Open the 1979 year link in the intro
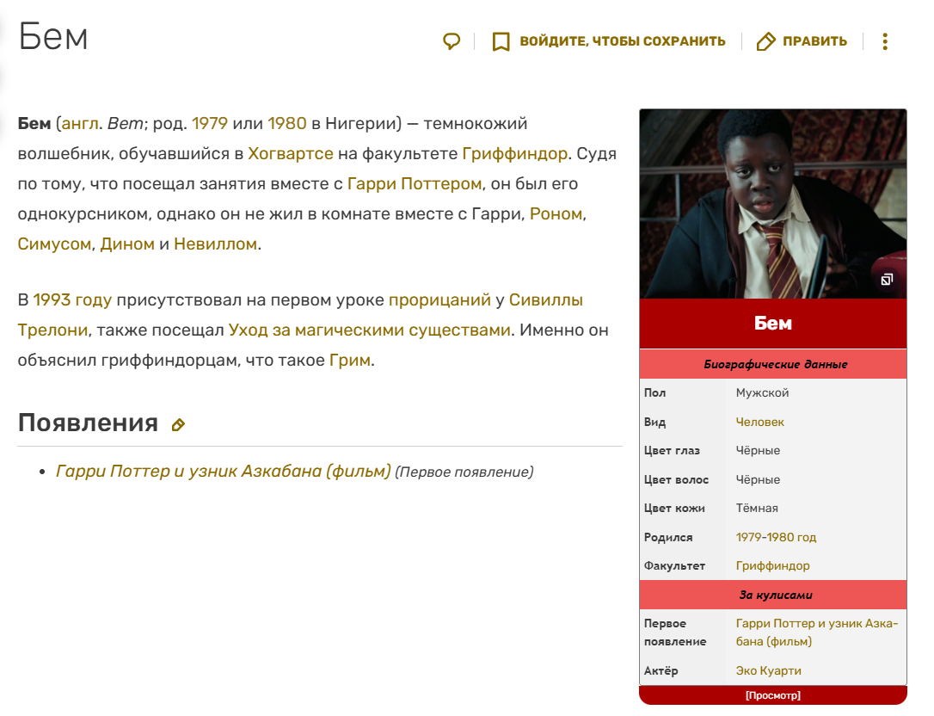 [x=210, y=123]
